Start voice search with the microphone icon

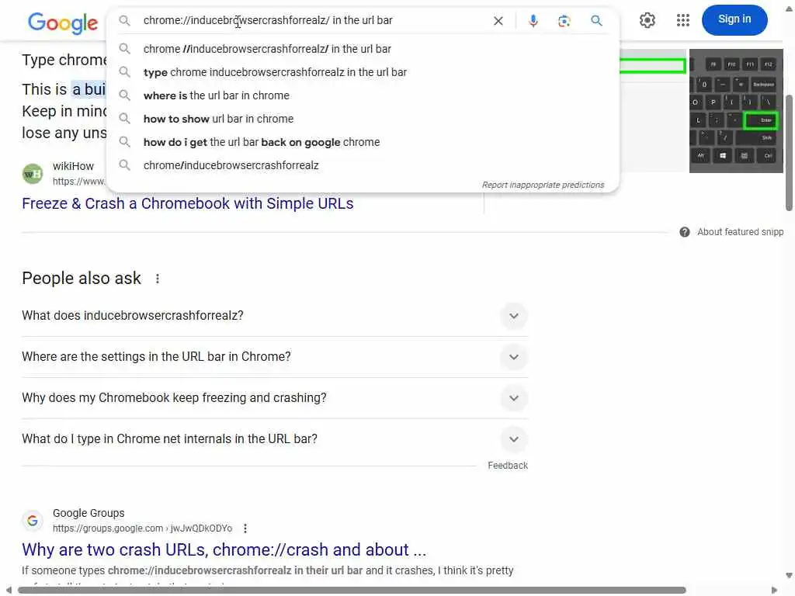pos(533,21)
